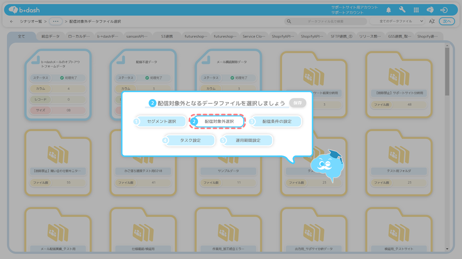462x259 pixels.
Task: Open the notifications bell
Action: [x=388, y=10]
